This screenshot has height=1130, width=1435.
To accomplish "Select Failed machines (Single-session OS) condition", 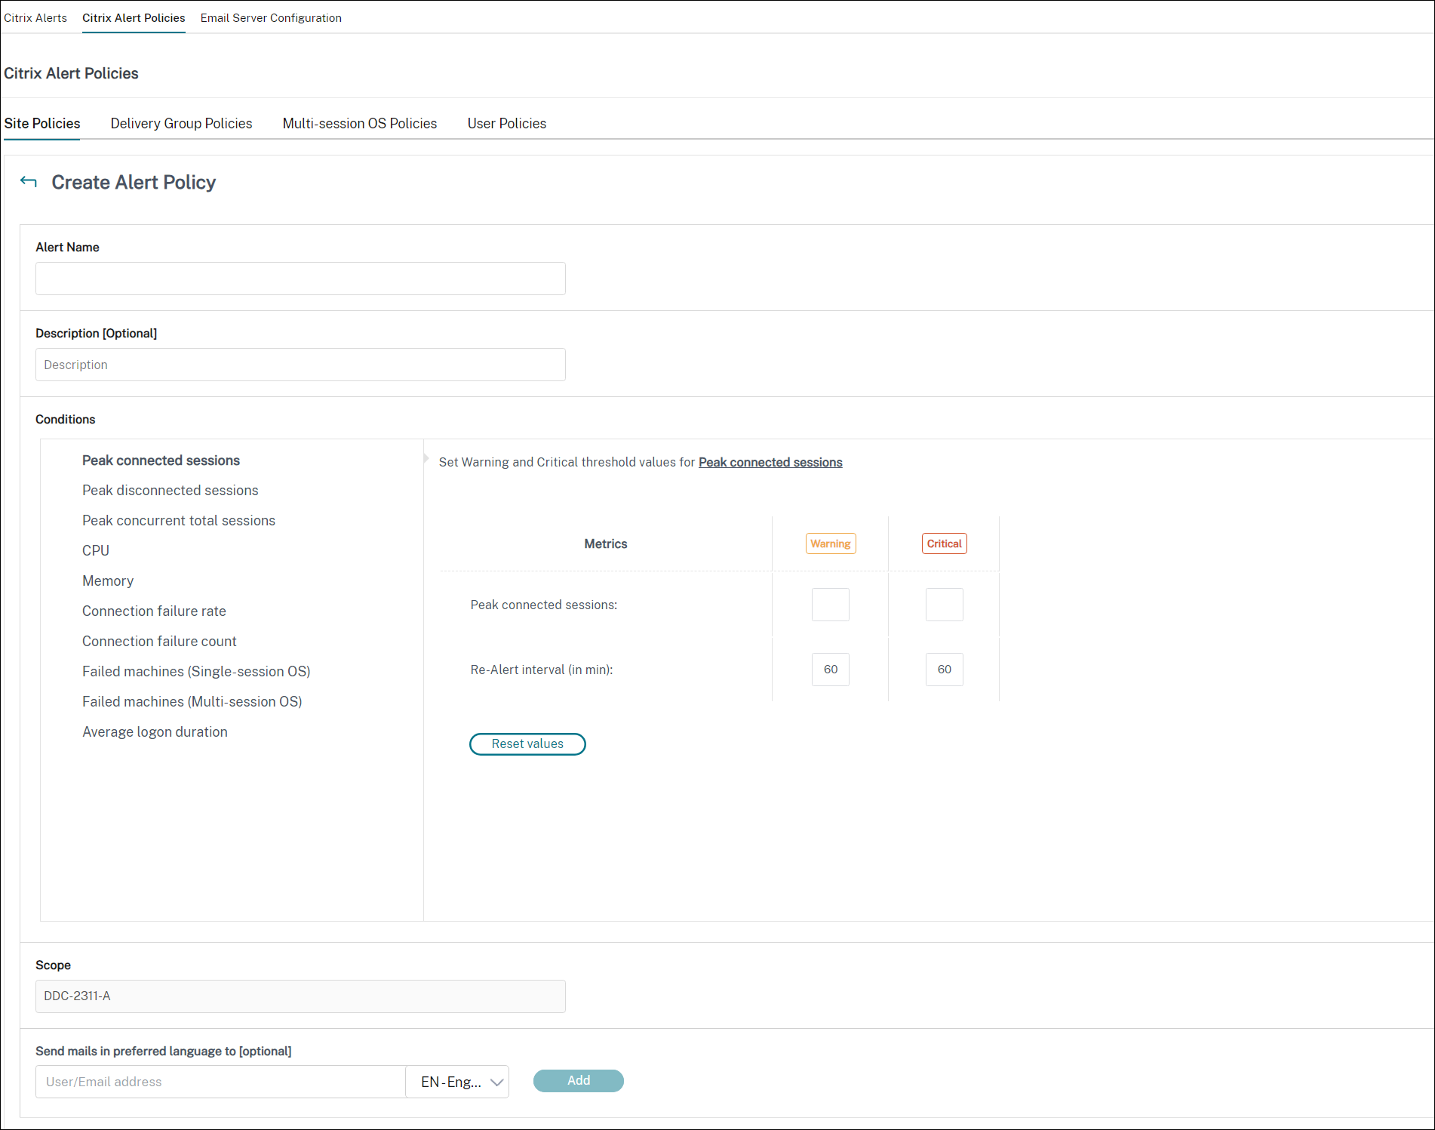I will (x=196, y=672).
